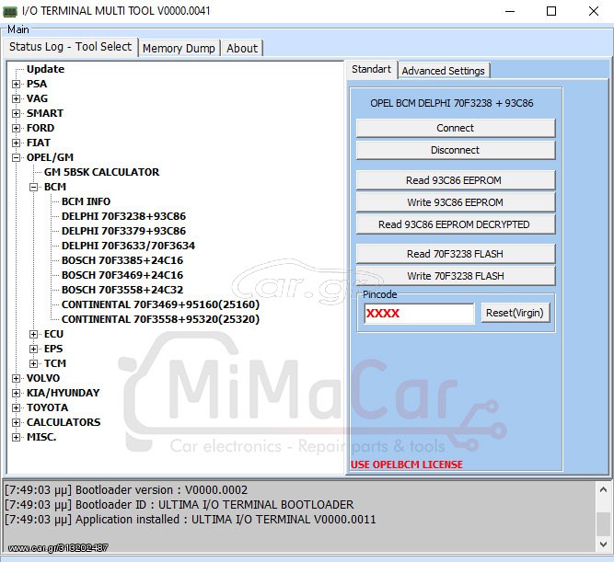Viewport: 614px width, 562px height.
Task: Expand the PSA tree node
Action: pyautogui.click(x=16, y=84)
